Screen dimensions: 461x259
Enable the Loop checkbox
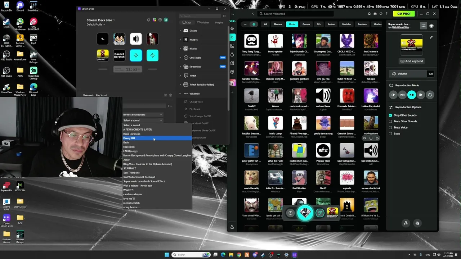[x=390, y=133]
